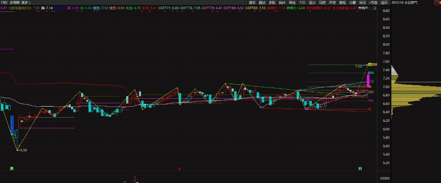Viewport: 441px width, 183px height.
Task: Click the 长支: 6.41 indicator label
Action: coord(150,8)
